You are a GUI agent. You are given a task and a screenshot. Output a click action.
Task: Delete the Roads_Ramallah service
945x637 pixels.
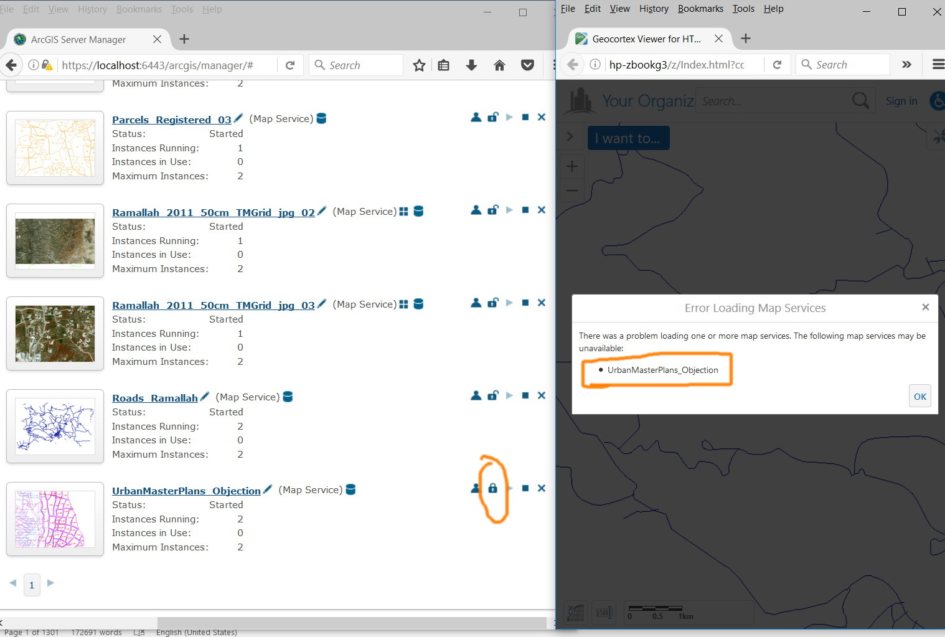click(542, 395)
